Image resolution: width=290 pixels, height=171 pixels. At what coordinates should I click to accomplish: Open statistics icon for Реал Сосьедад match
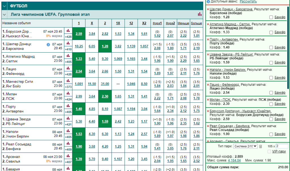pos(68,143)
